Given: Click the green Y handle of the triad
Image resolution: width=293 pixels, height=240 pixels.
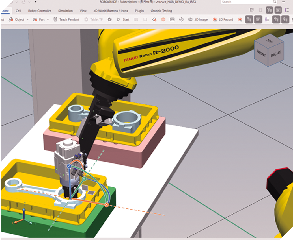Looking at the screenshot, I should tap(84, 179).
